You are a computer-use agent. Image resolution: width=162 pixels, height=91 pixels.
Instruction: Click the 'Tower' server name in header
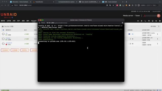(138, 16)
